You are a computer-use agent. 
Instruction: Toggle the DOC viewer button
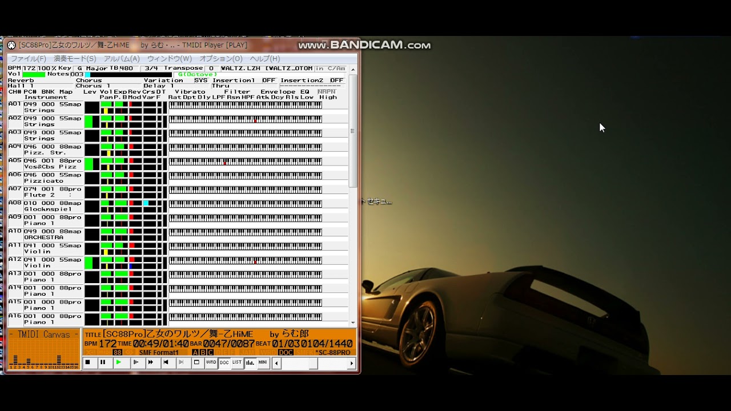point(224,362)
